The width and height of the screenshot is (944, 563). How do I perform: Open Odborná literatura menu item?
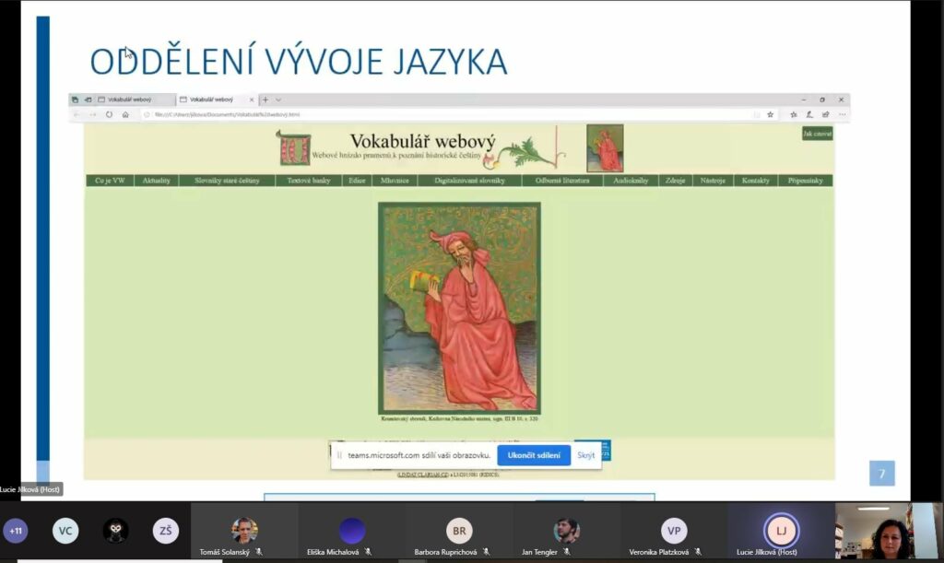(562, 181)
